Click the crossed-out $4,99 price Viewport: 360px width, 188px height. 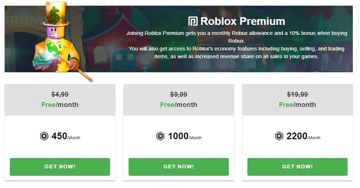60,95
